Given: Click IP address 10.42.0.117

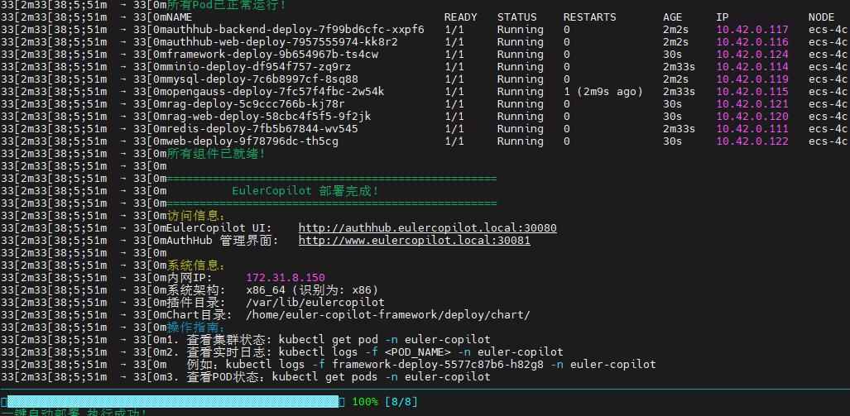Looking at the screenshot, I should tap(752, 29).
